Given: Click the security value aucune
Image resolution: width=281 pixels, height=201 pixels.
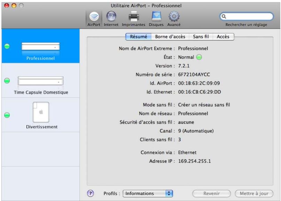Looking at the screenshot, I should click(186, 123).
